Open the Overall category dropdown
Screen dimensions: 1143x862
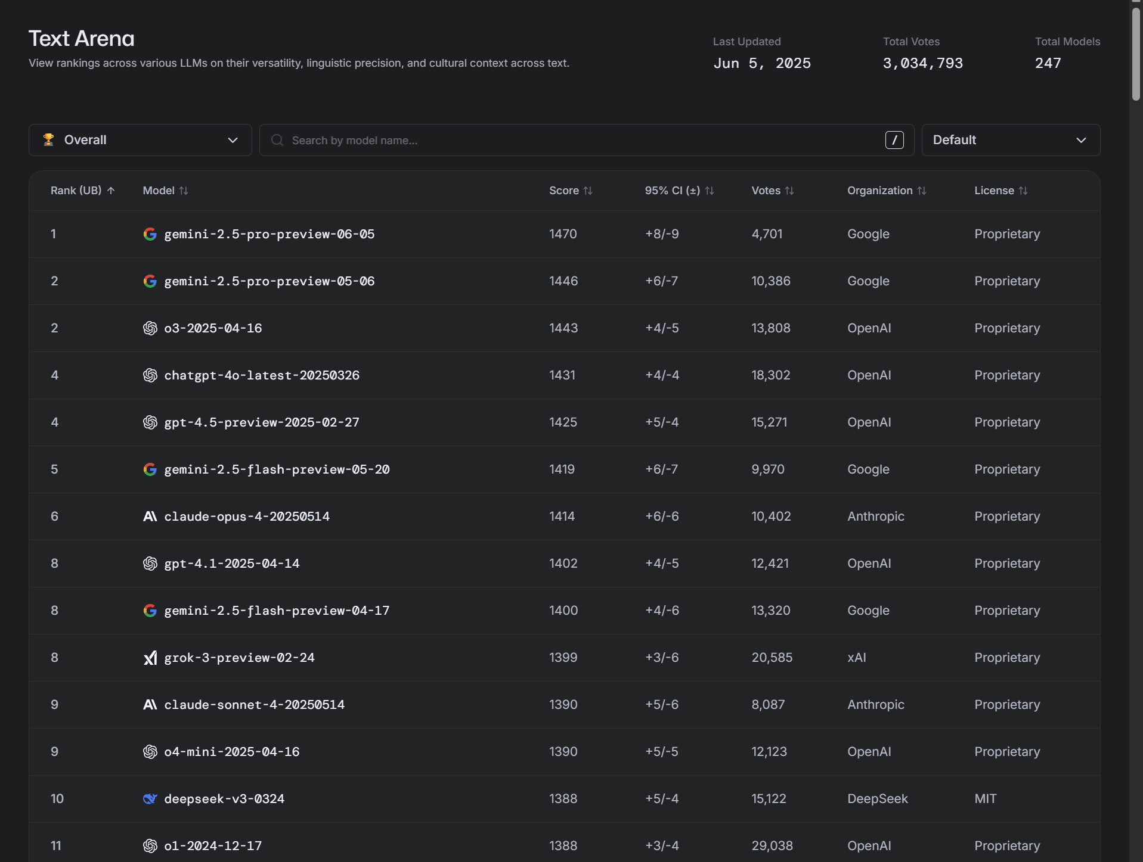click(140, 140)
